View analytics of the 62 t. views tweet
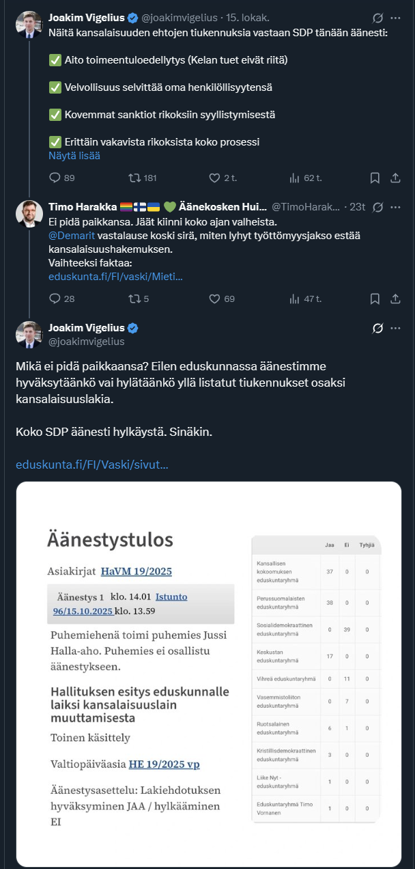The width and height of the screenshot is (415, 869). click(x=295, y=178)
